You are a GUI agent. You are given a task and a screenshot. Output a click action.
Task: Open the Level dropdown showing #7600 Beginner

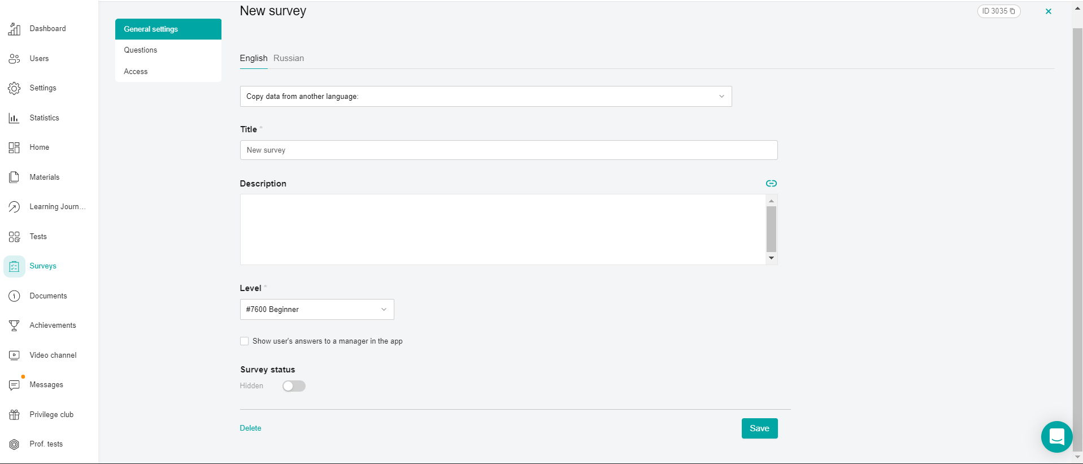click(317, 310)
